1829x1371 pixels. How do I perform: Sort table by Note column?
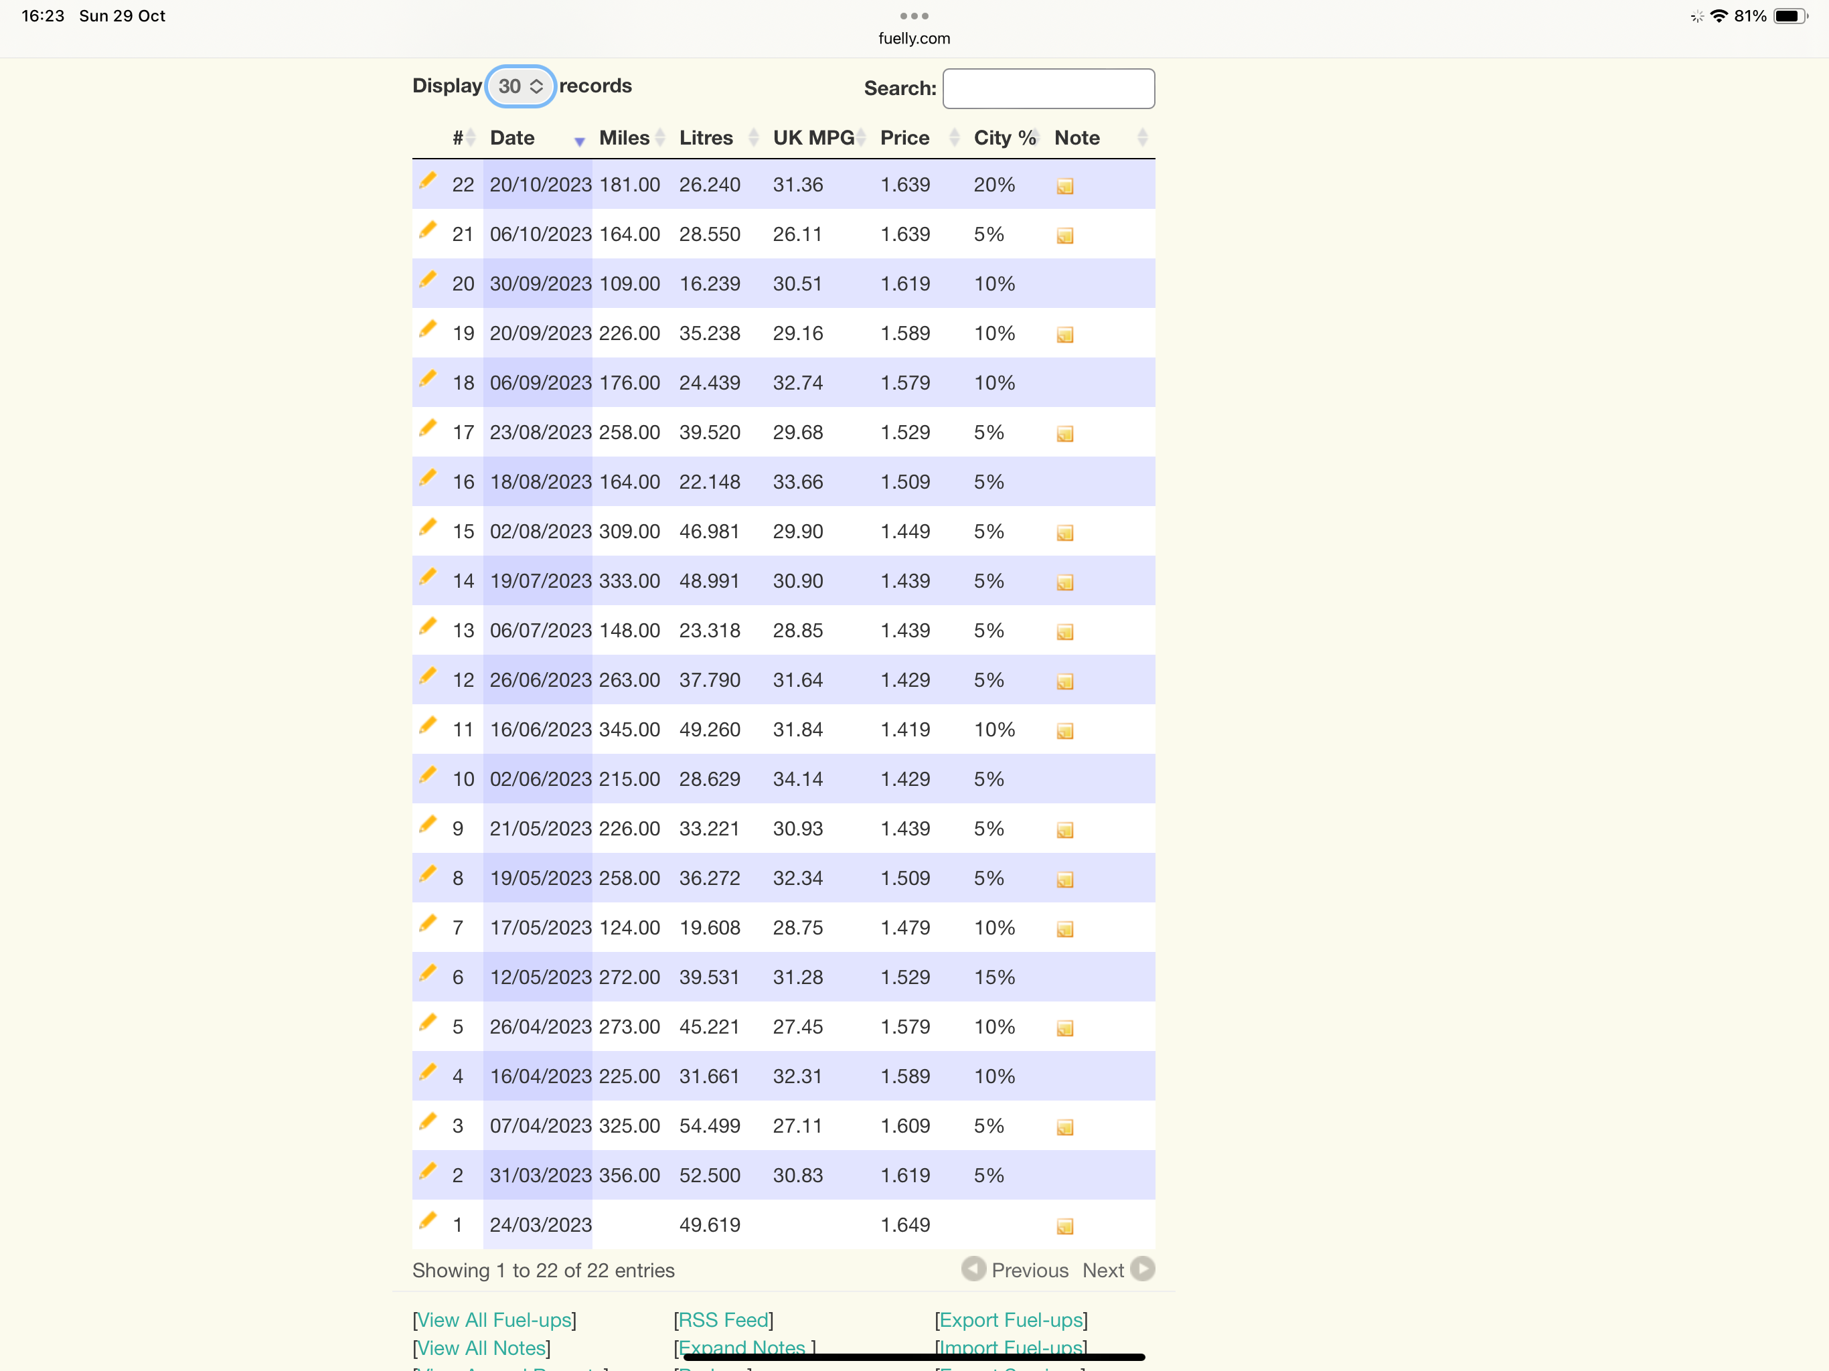tap(1101, 137)
